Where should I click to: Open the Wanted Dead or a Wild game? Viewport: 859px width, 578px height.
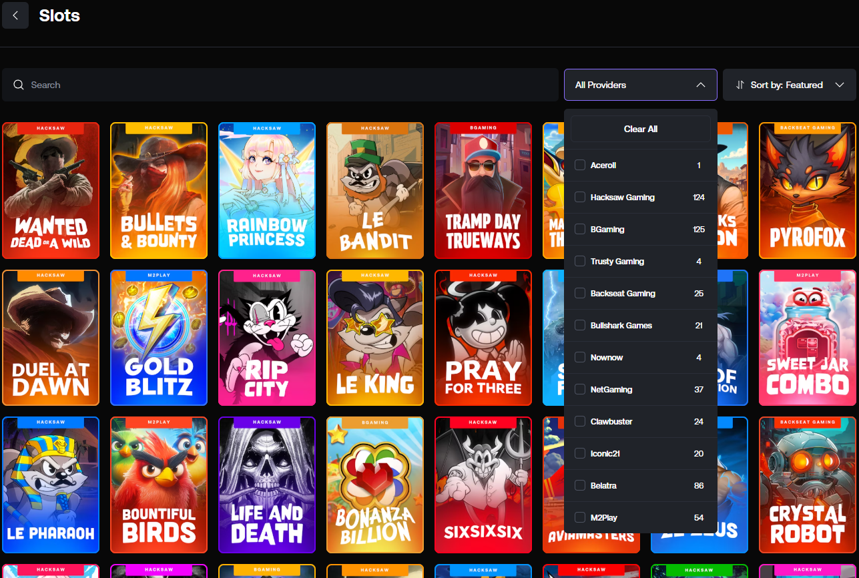click(51, 190)
